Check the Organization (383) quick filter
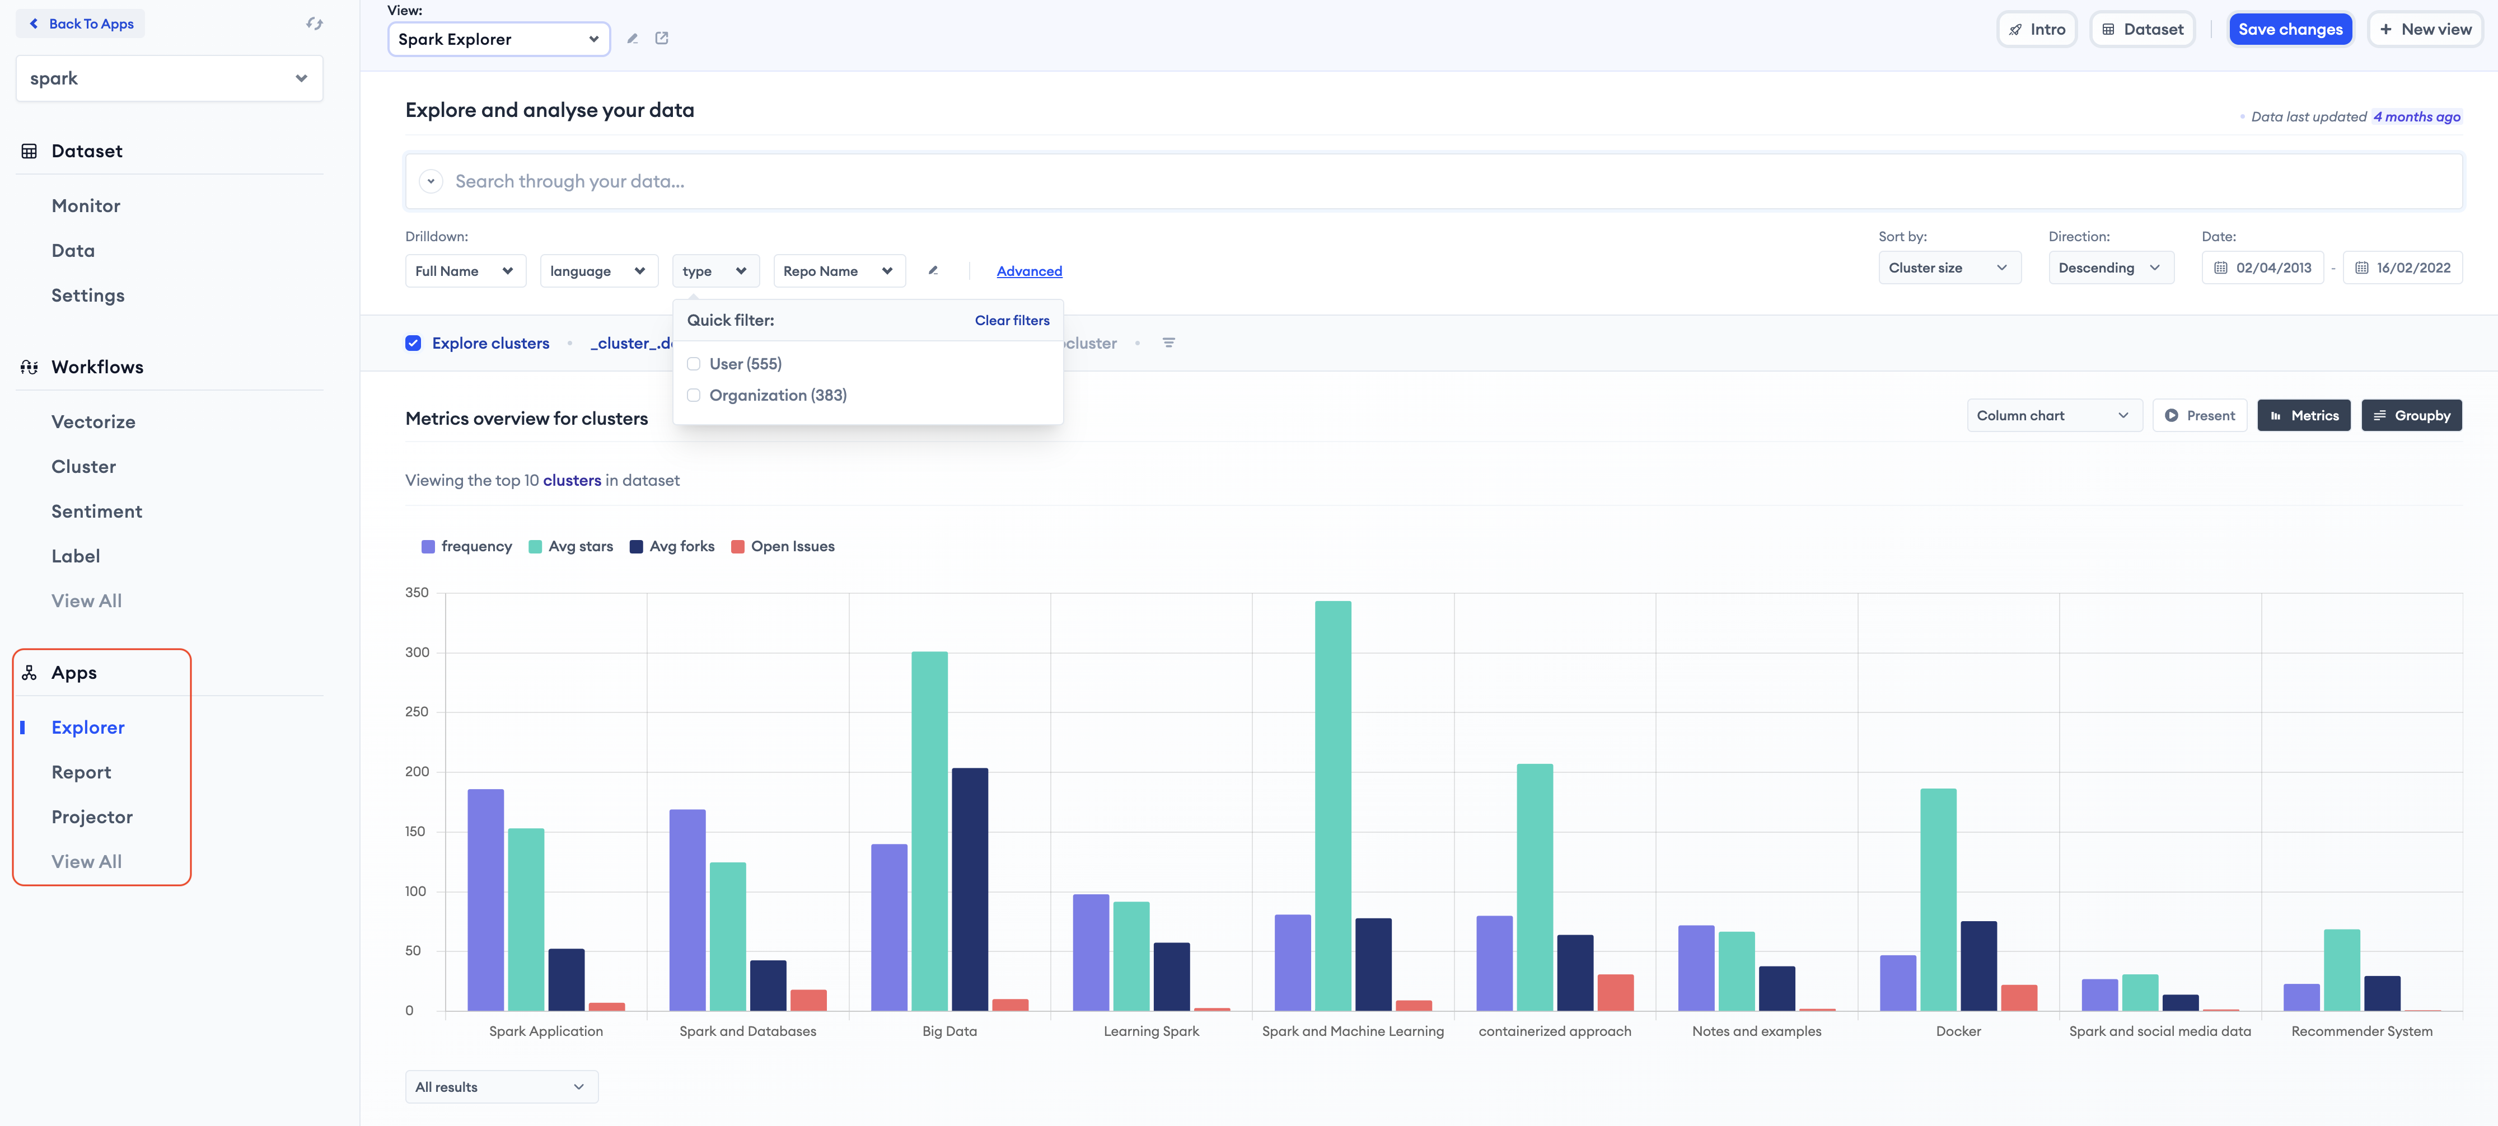 (693, 395)
